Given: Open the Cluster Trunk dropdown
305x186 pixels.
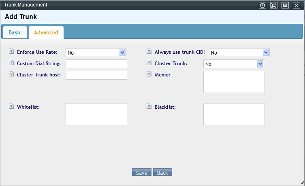Looking at the screenshot, I should pyautogui.click(x=234, y=64).
